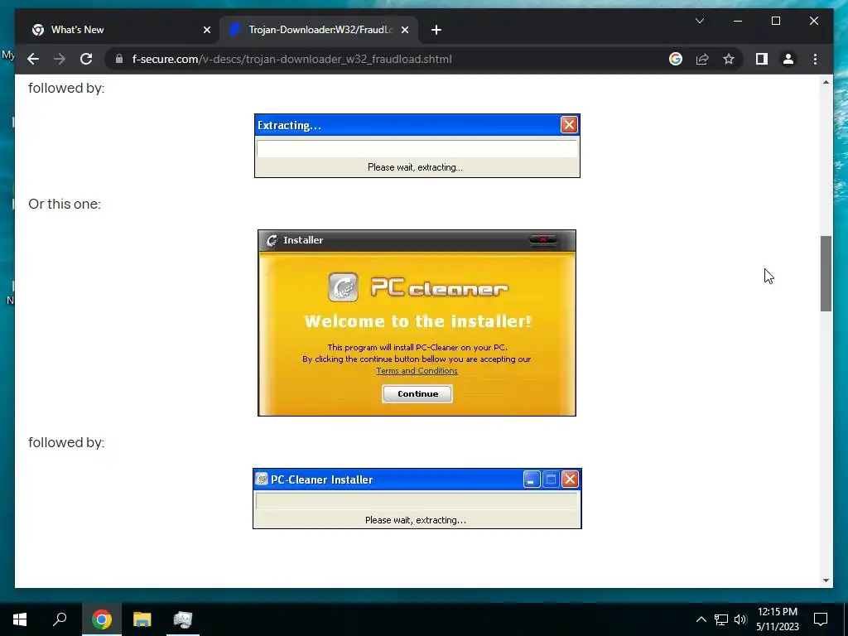Click the Extracting dialog screenshot

tap(417, 146)
